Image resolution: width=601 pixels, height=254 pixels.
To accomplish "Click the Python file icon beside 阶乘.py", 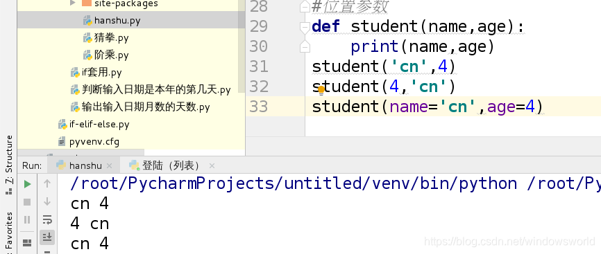I will tap(87, 55).
